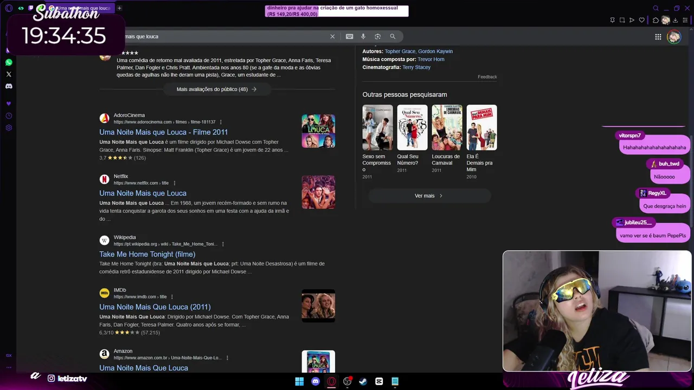Screen dimensions: 694x390
Task: Open 'Take Me Home Tonight (filme)' Wikipedia link
Action: coord(147,254)
